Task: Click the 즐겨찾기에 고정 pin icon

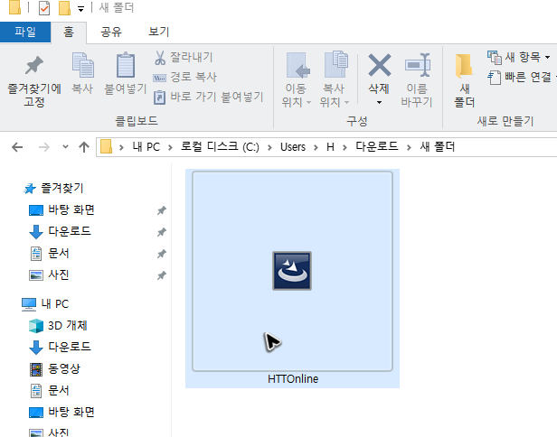Action: tap(34, 65)
